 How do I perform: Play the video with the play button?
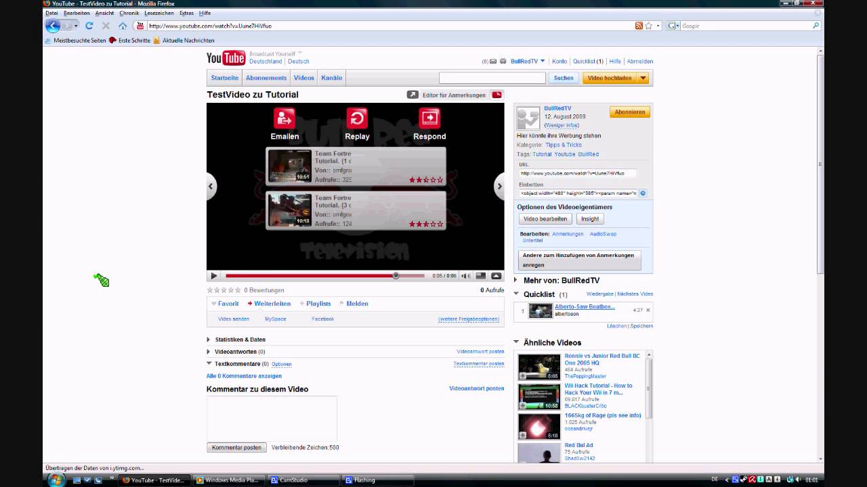[x=214, y=276]
